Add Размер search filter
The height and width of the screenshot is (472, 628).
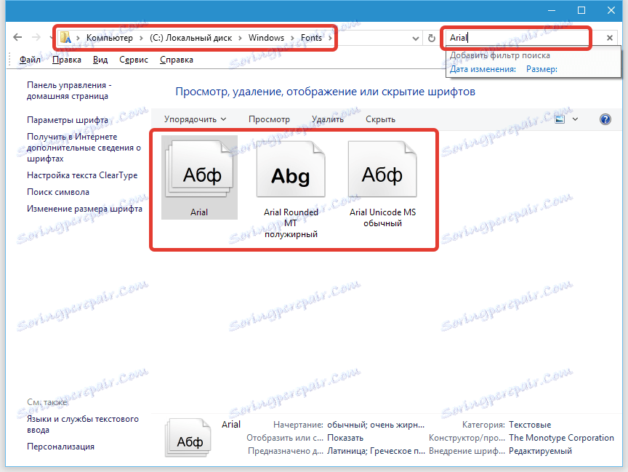point(542,69)
